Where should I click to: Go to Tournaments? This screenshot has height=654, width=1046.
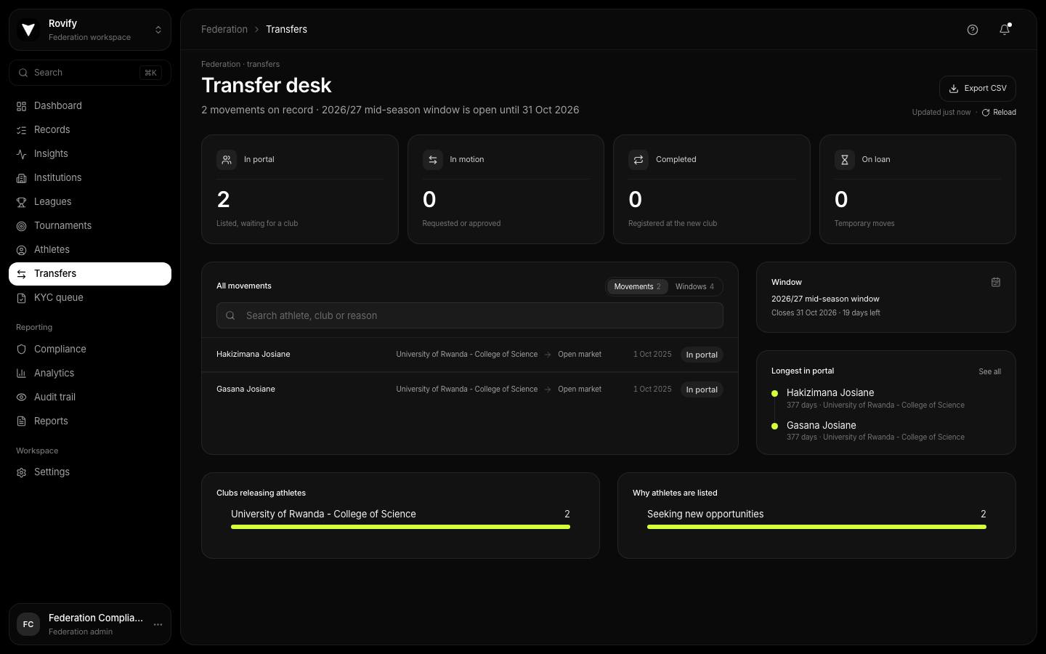coord(90,226)
